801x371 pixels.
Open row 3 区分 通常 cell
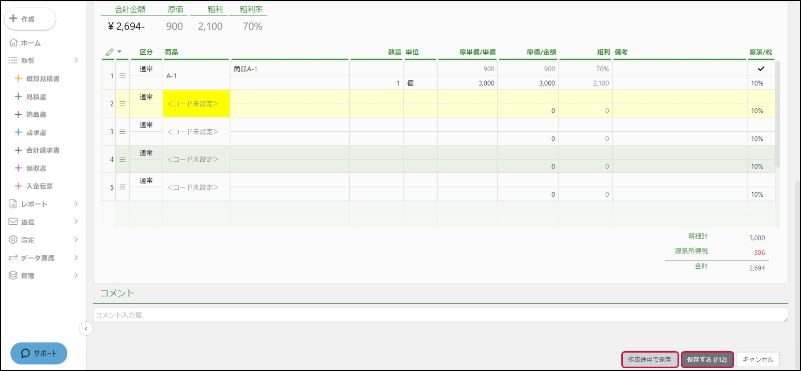[x=146, y=125]
